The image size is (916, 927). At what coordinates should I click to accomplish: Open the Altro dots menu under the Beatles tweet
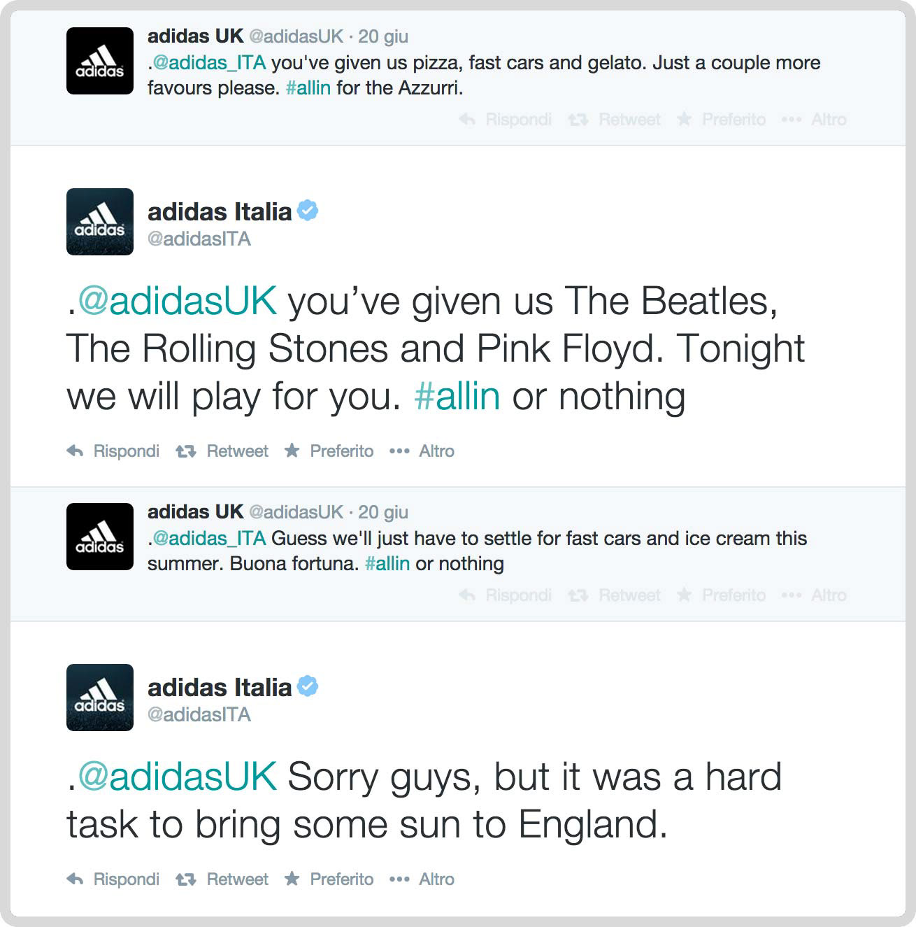coord(399,451)
